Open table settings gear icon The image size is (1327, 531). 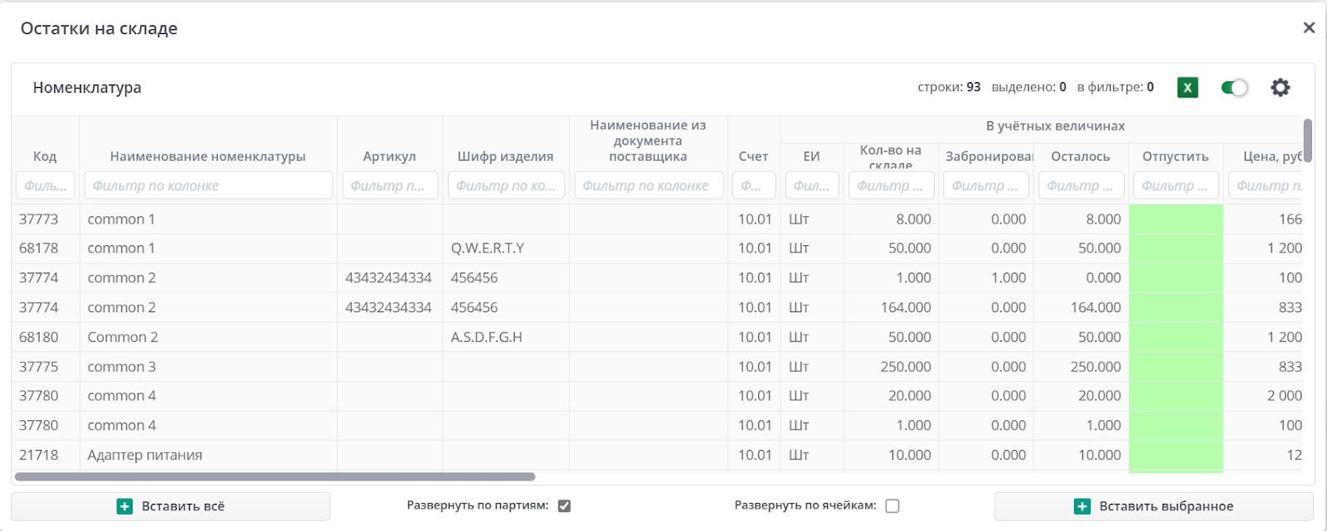coord(1280,87)
